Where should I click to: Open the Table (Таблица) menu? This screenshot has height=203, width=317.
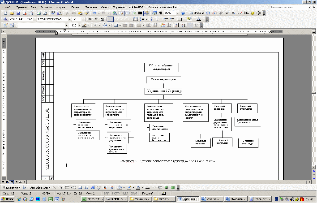tap(91, 7)
